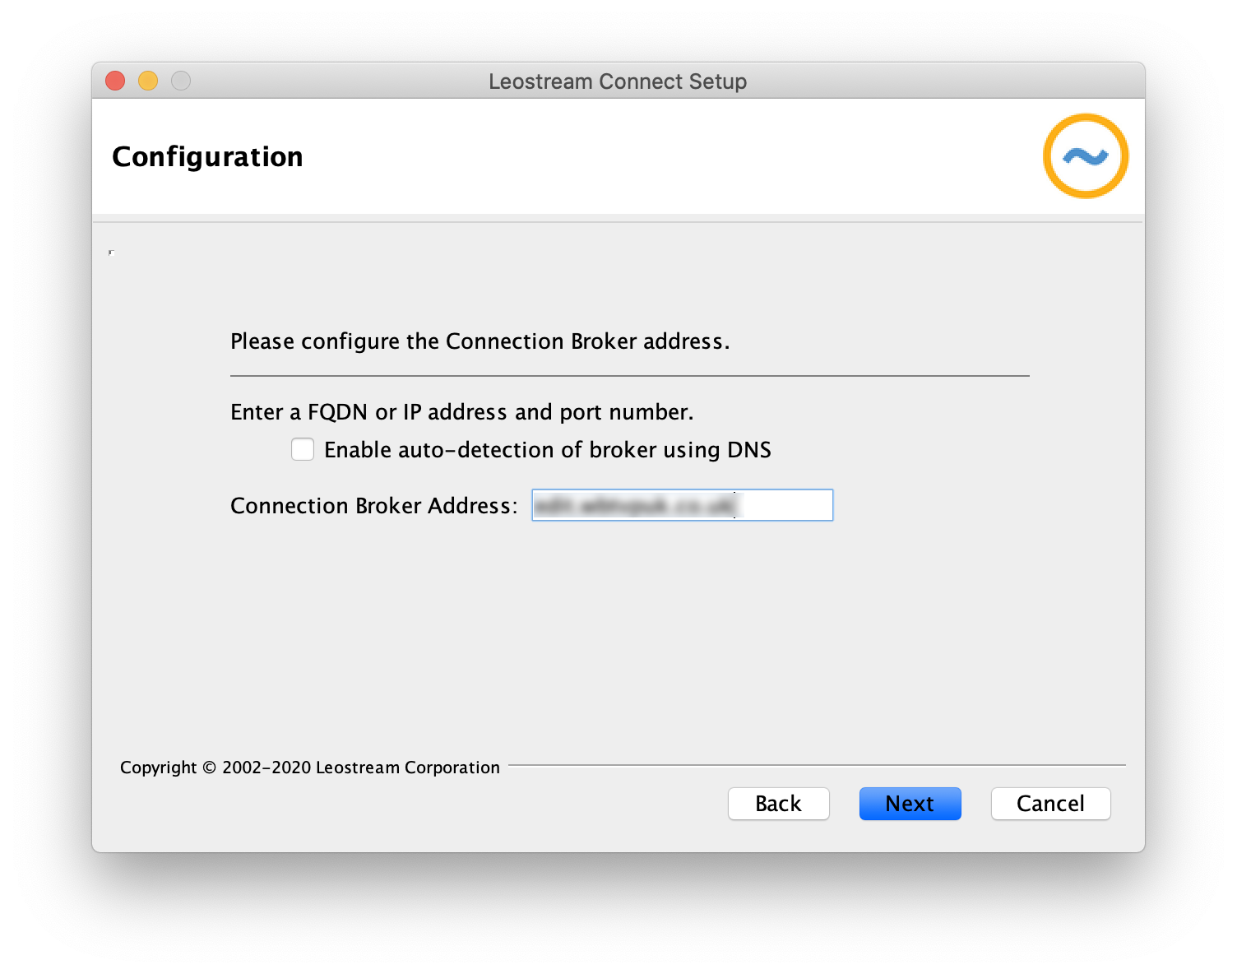Close the Leostream Connect Setup window
Screen dimensions: 1237x974
click(115, 81)
